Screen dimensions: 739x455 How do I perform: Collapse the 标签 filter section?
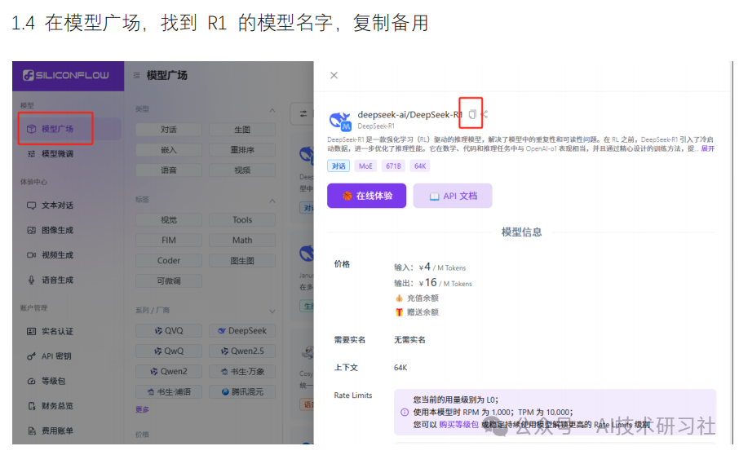pos(272,201)
